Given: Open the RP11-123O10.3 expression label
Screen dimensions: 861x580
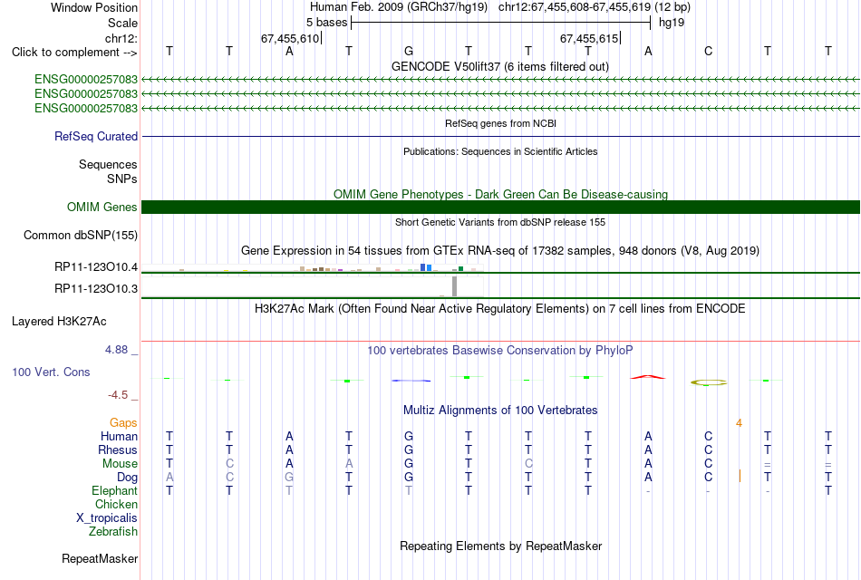Looking at the screenshot, I should pos(96,288).
